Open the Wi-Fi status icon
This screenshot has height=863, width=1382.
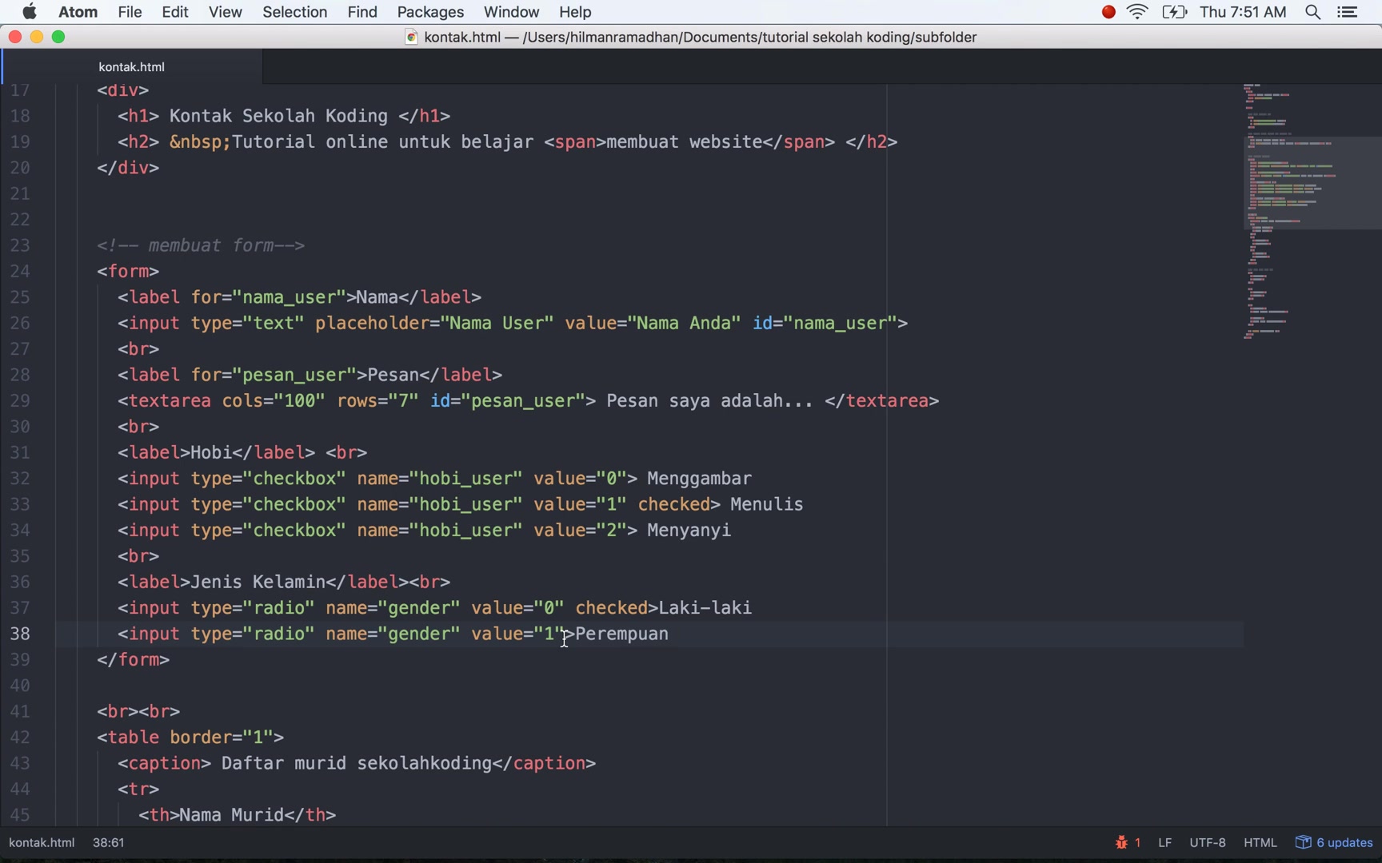coord(1137,12)
